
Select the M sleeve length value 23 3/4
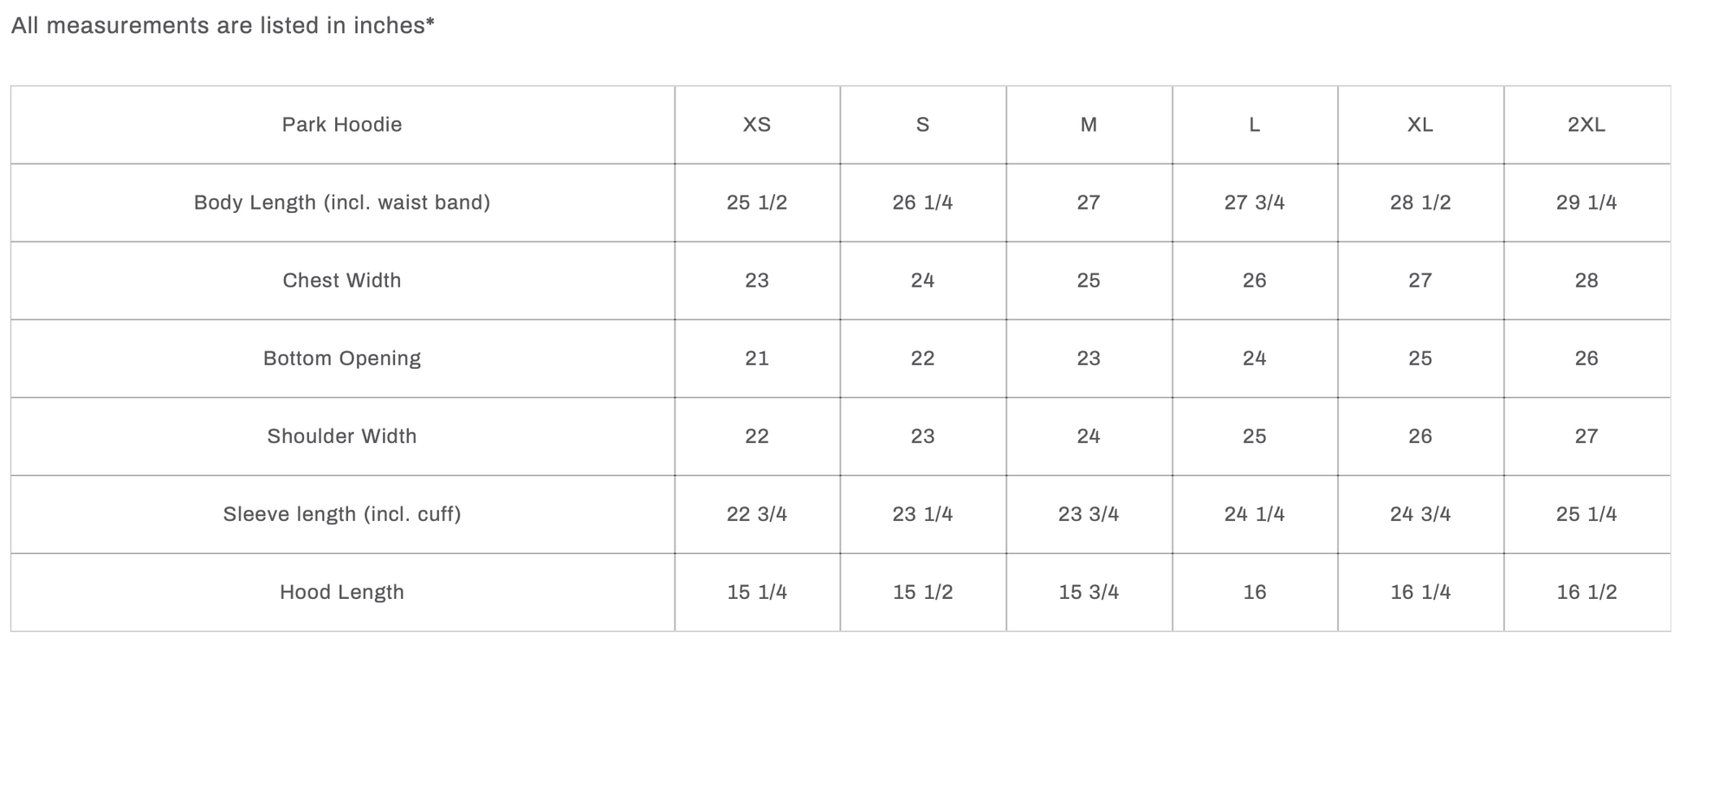(1089, 514)
